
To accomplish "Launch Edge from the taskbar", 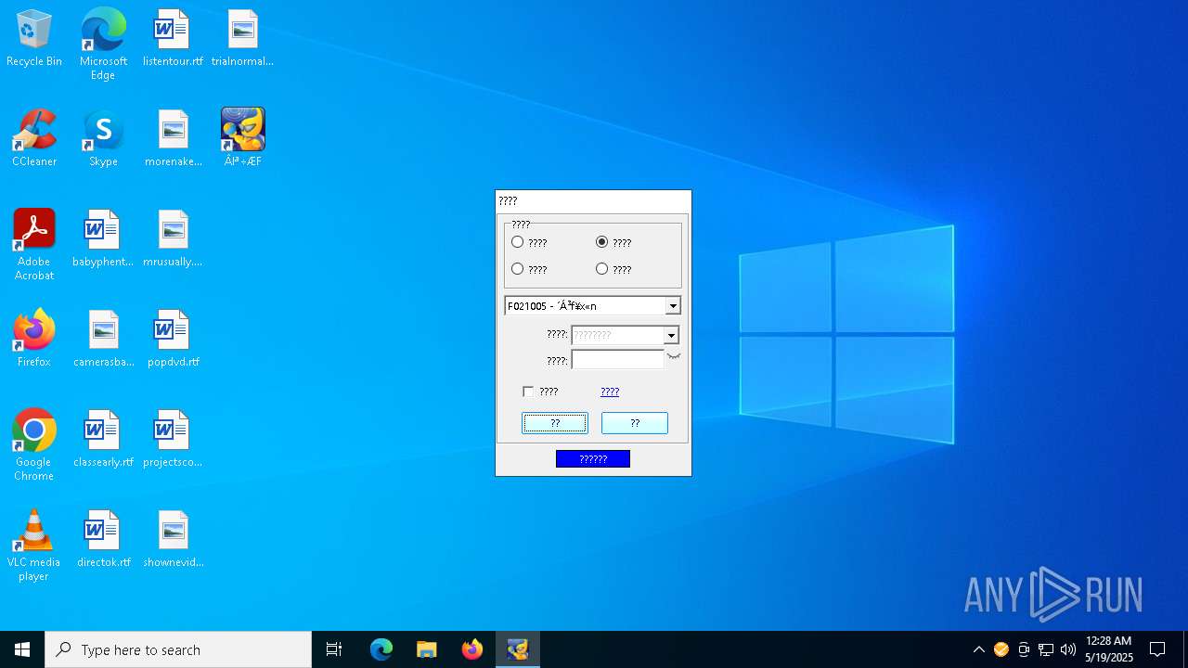I will click(381, 649).
